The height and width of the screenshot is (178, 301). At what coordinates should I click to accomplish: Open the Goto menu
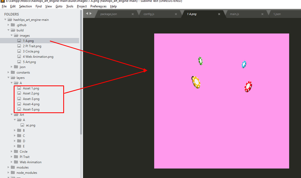pyautogui.click(x=59, y=6)
